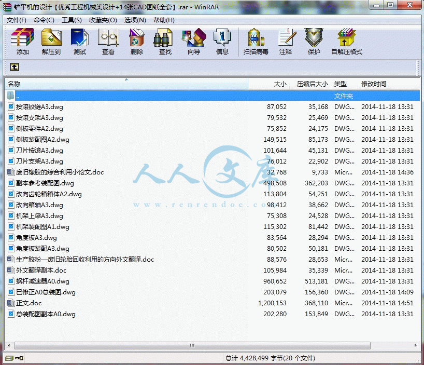Click the scrollbar left arrow
Viewport: 424px width, 365px height.
coord(9,345)
